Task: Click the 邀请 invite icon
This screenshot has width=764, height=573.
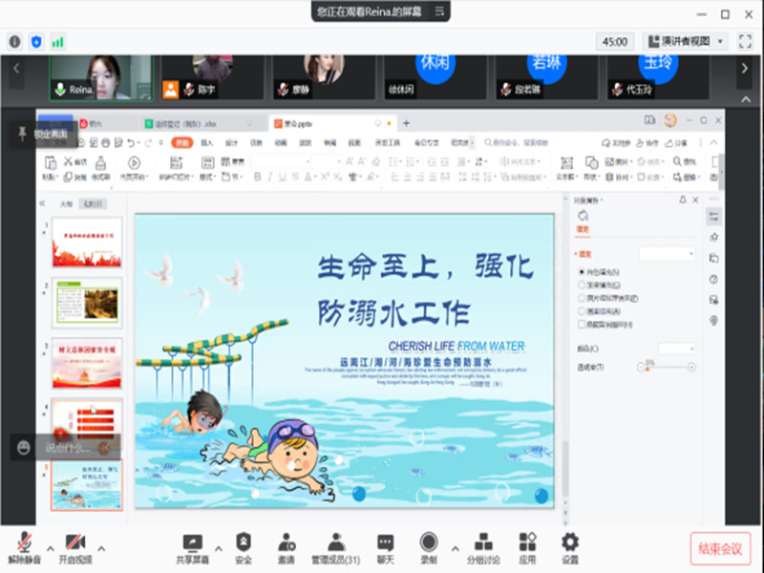Action: (286, 542)
